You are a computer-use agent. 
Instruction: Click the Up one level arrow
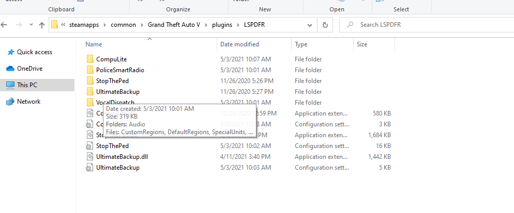coord(41,25)
